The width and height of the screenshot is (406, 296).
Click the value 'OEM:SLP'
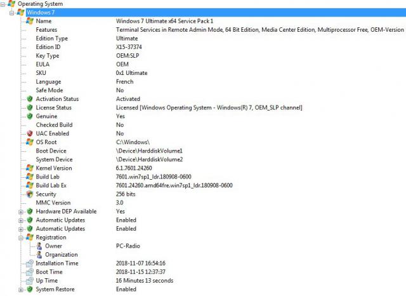tap(128, 56)
